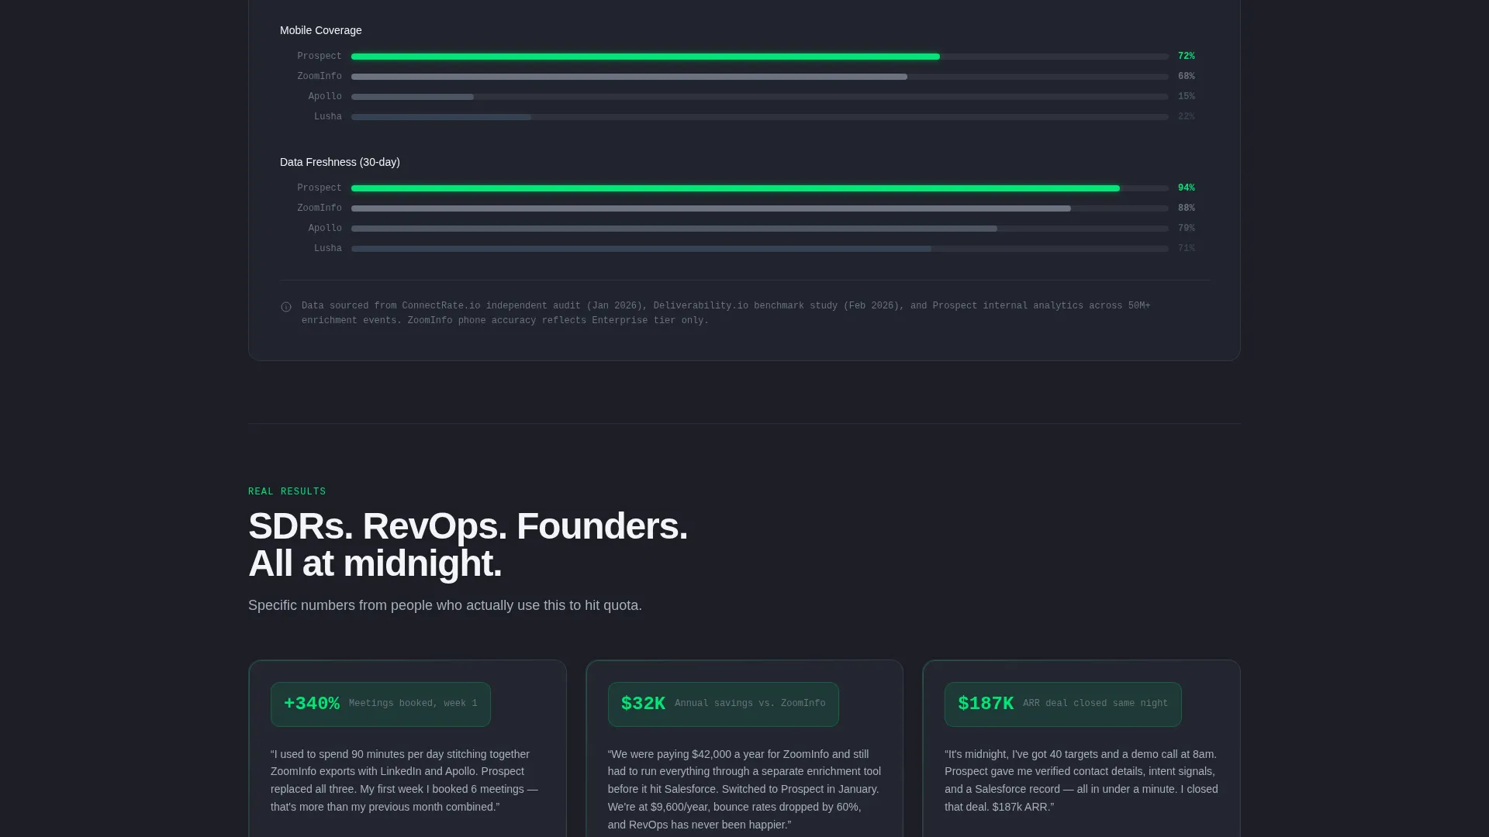1489x837 pixels.
Task: Click the data source footnote text
Action: (726, 313)
